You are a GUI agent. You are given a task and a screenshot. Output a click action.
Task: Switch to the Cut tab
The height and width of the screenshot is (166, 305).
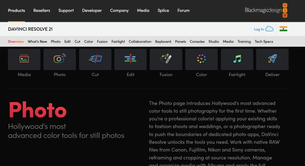[77, 41]
